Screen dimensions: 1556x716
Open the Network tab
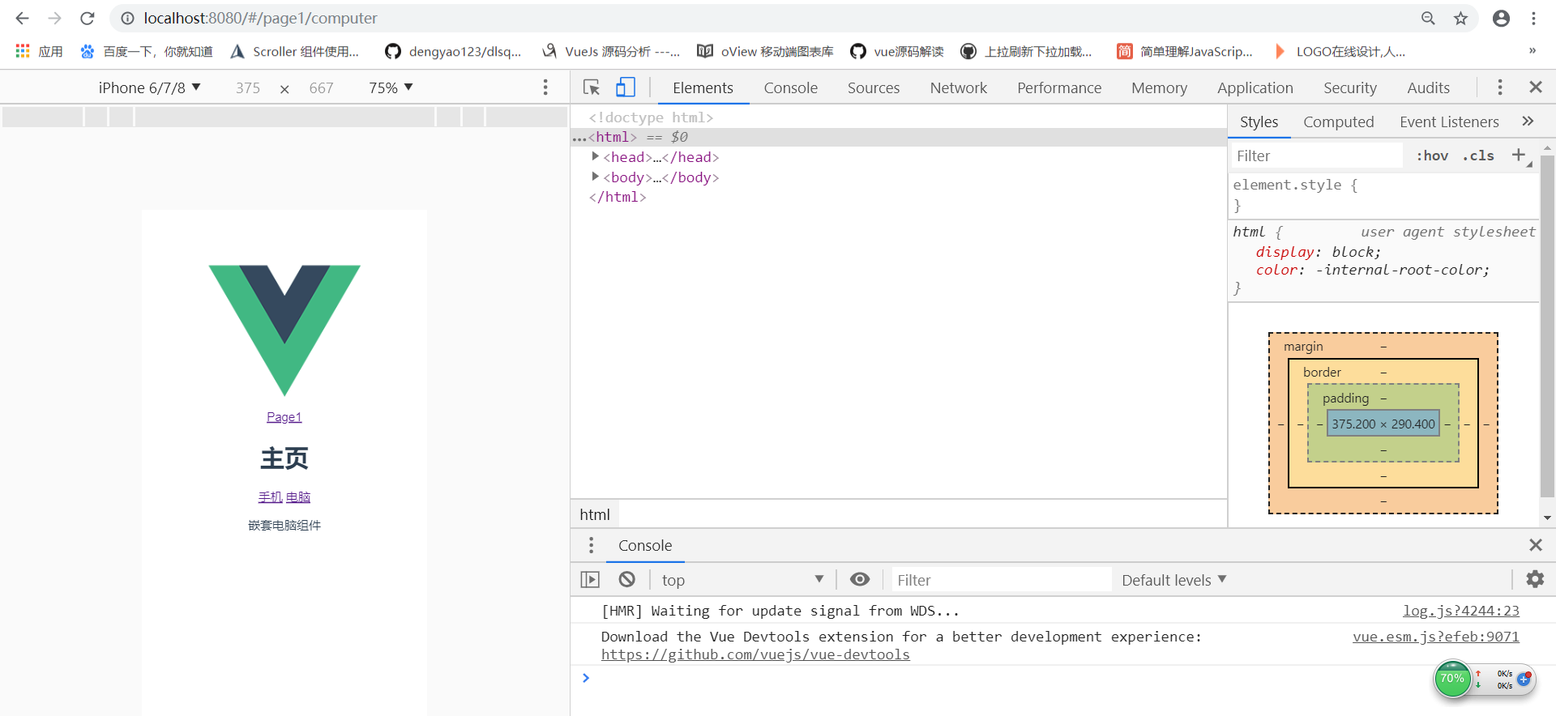click(x=958, y=87)
